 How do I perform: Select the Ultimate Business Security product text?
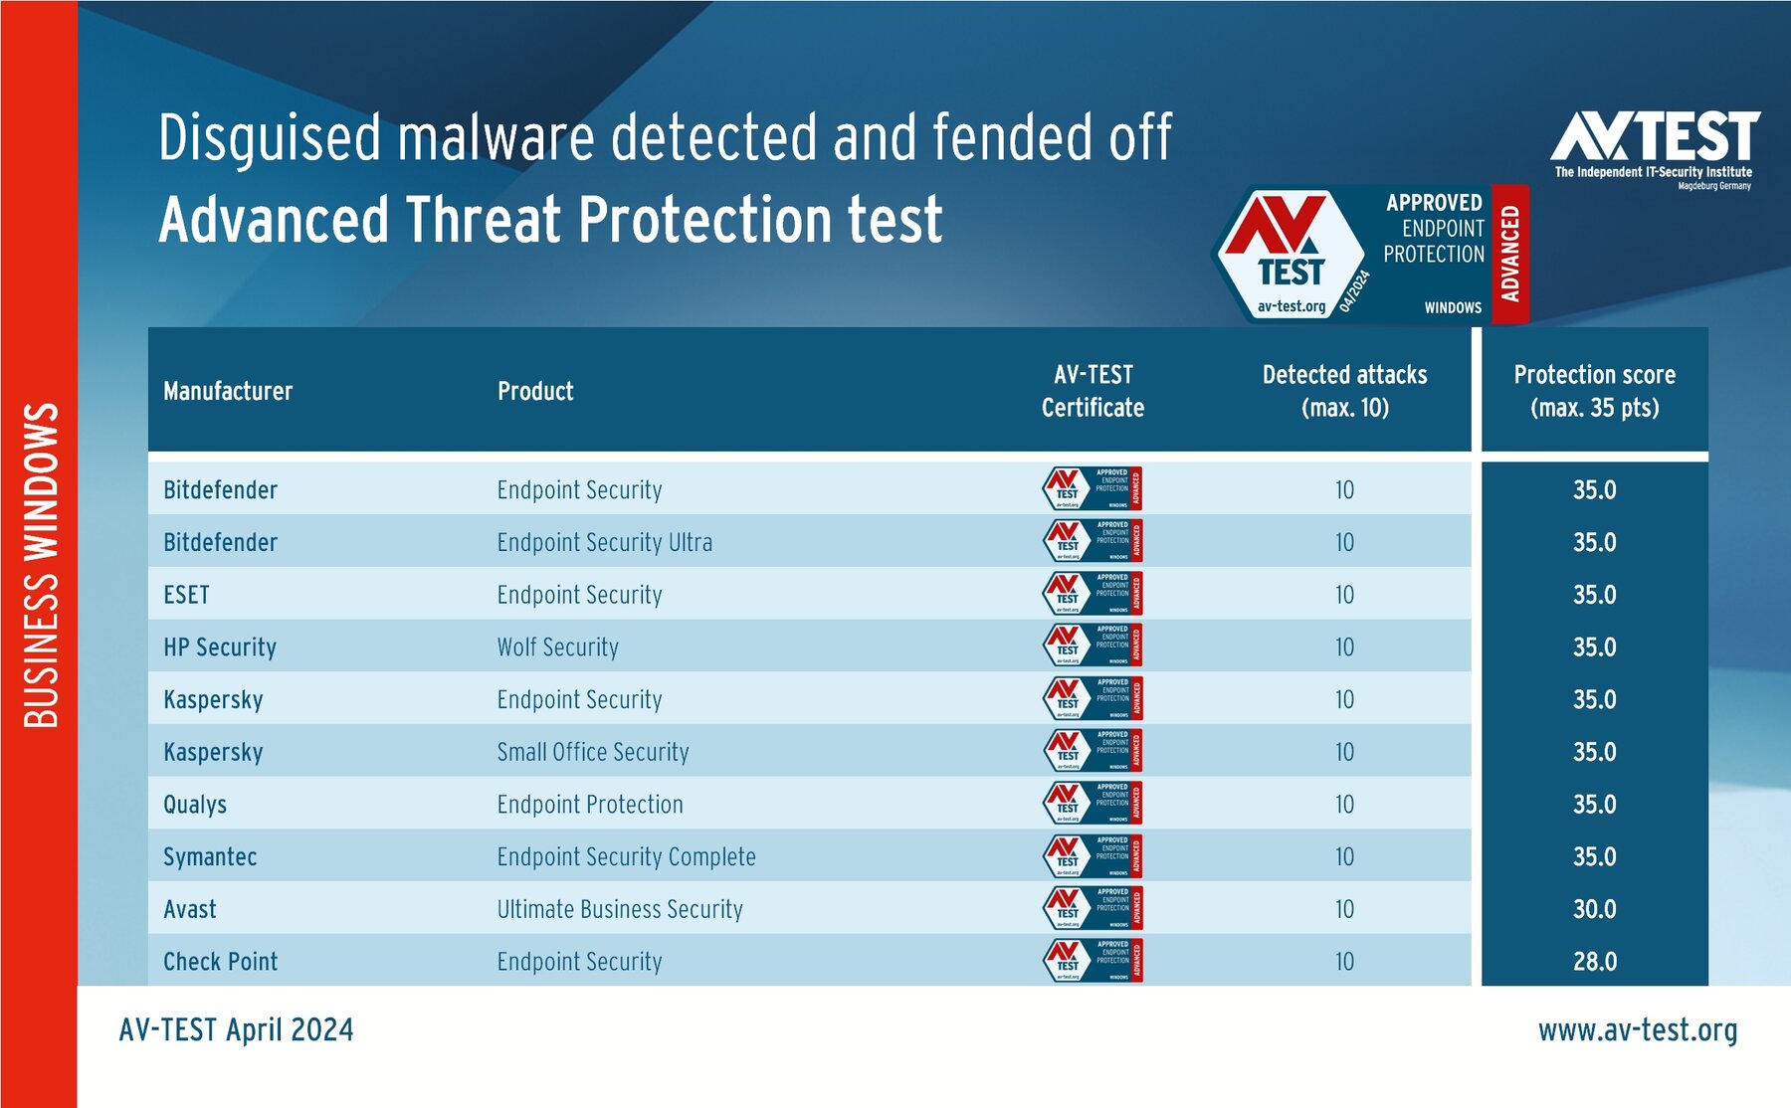tap(620, 909)
